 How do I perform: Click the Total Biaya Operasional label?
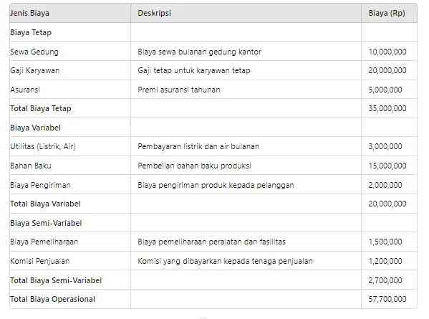(x=52, y=299)
